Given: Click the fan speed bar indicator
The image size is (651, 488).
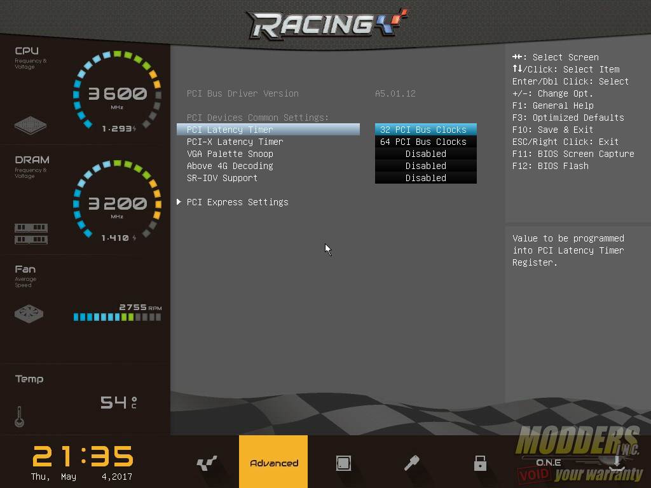Looking at the screenshot, I should pyautogui.click(x=117, y=317).
